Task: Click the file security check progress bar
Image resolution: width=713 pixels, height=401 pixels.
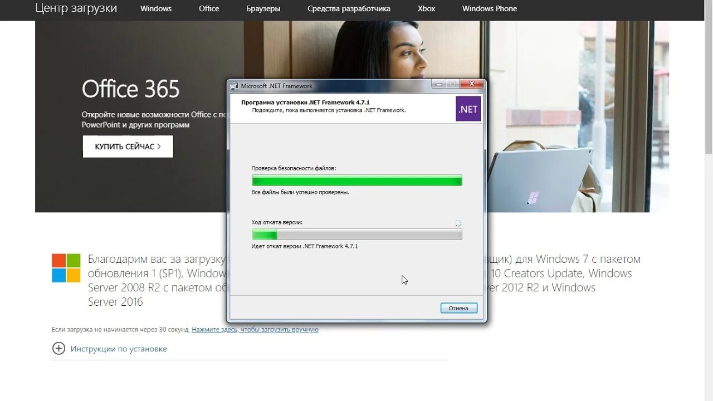Action: (357, 180)
